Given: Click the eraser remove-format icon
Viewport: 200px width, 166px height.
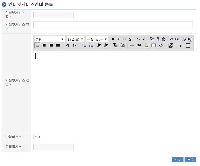Looking at the screenshot, I should point(184,39).
